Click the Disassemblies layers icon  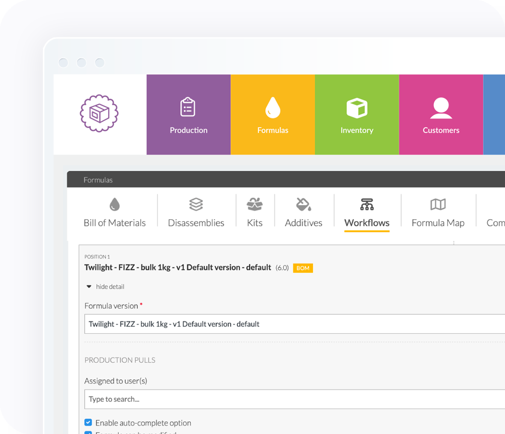196,204
